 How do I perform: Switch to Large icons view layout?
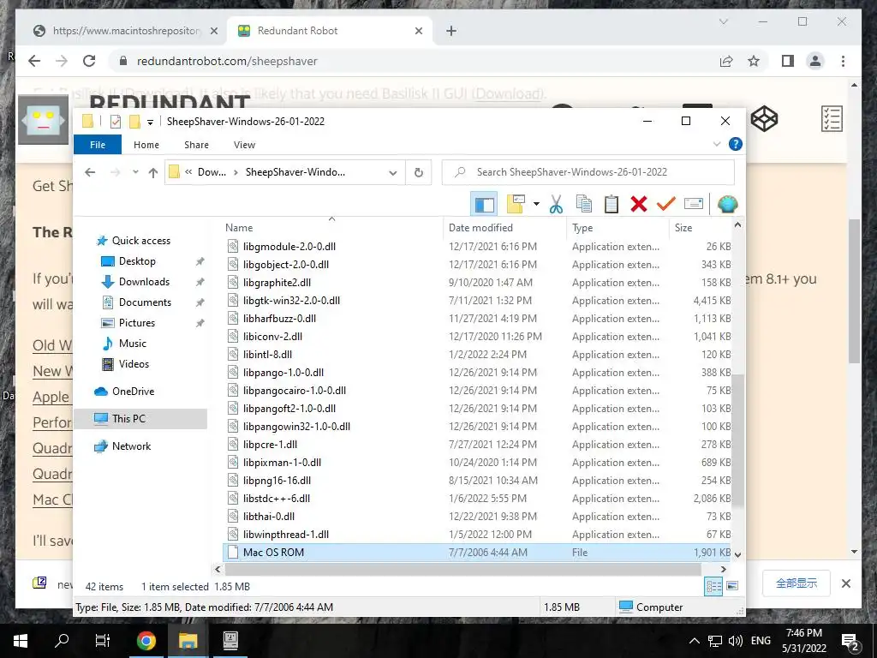pos(732,586)
